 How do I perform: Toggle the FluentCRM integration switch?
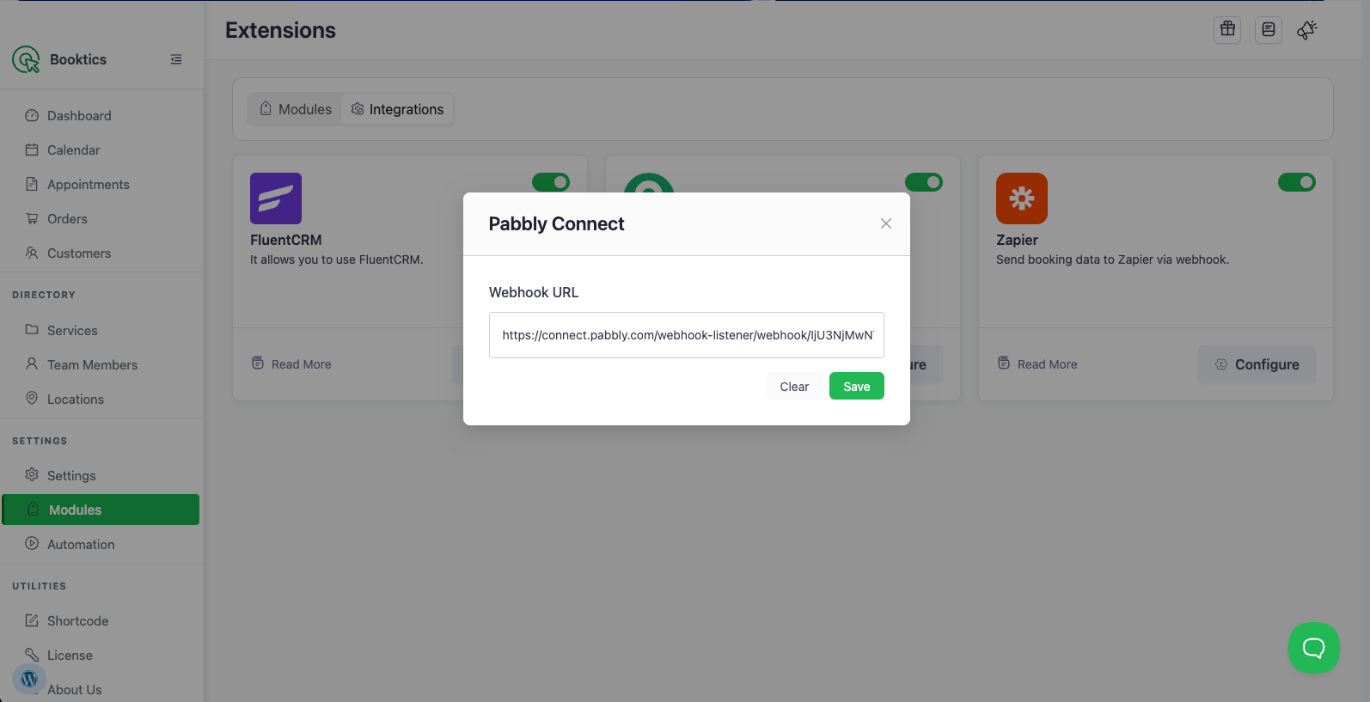[551, 182]
